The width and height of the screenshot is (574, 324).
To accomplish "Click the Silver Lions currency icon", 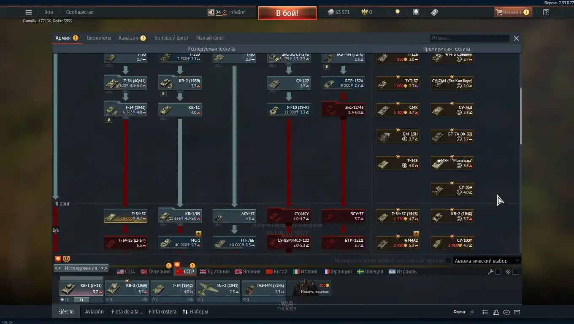I will [x=331, y=12].
